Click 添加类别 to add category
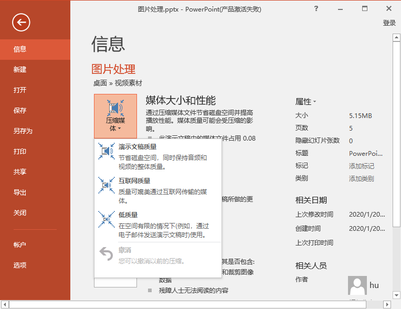The image size is (401, 309). pos(361,179)
